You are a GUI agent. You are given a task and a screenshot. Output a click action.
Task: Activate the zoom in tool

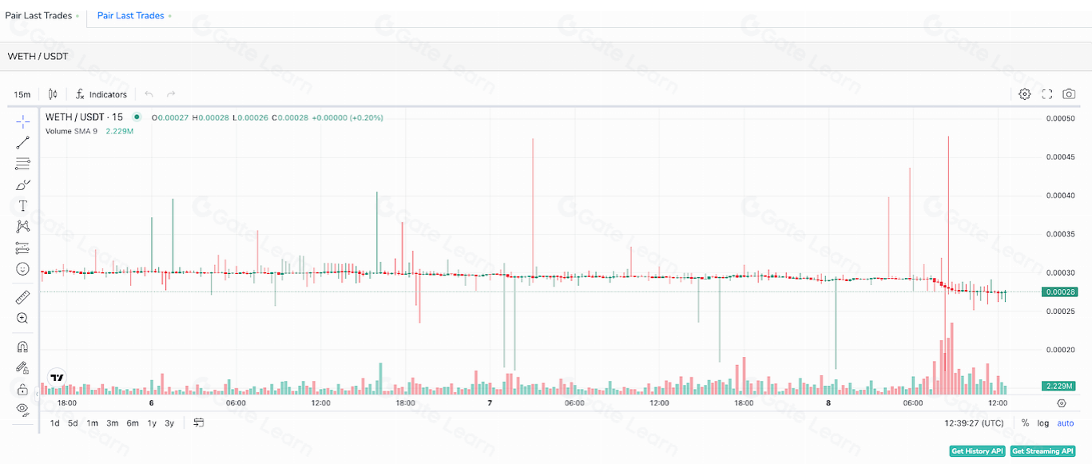(22, 319)
